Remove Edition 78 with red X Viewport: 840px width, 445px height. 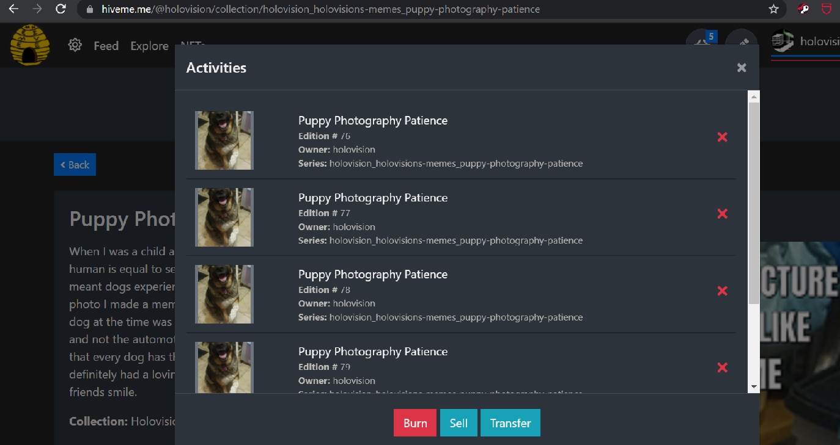(x=722, y=291)
